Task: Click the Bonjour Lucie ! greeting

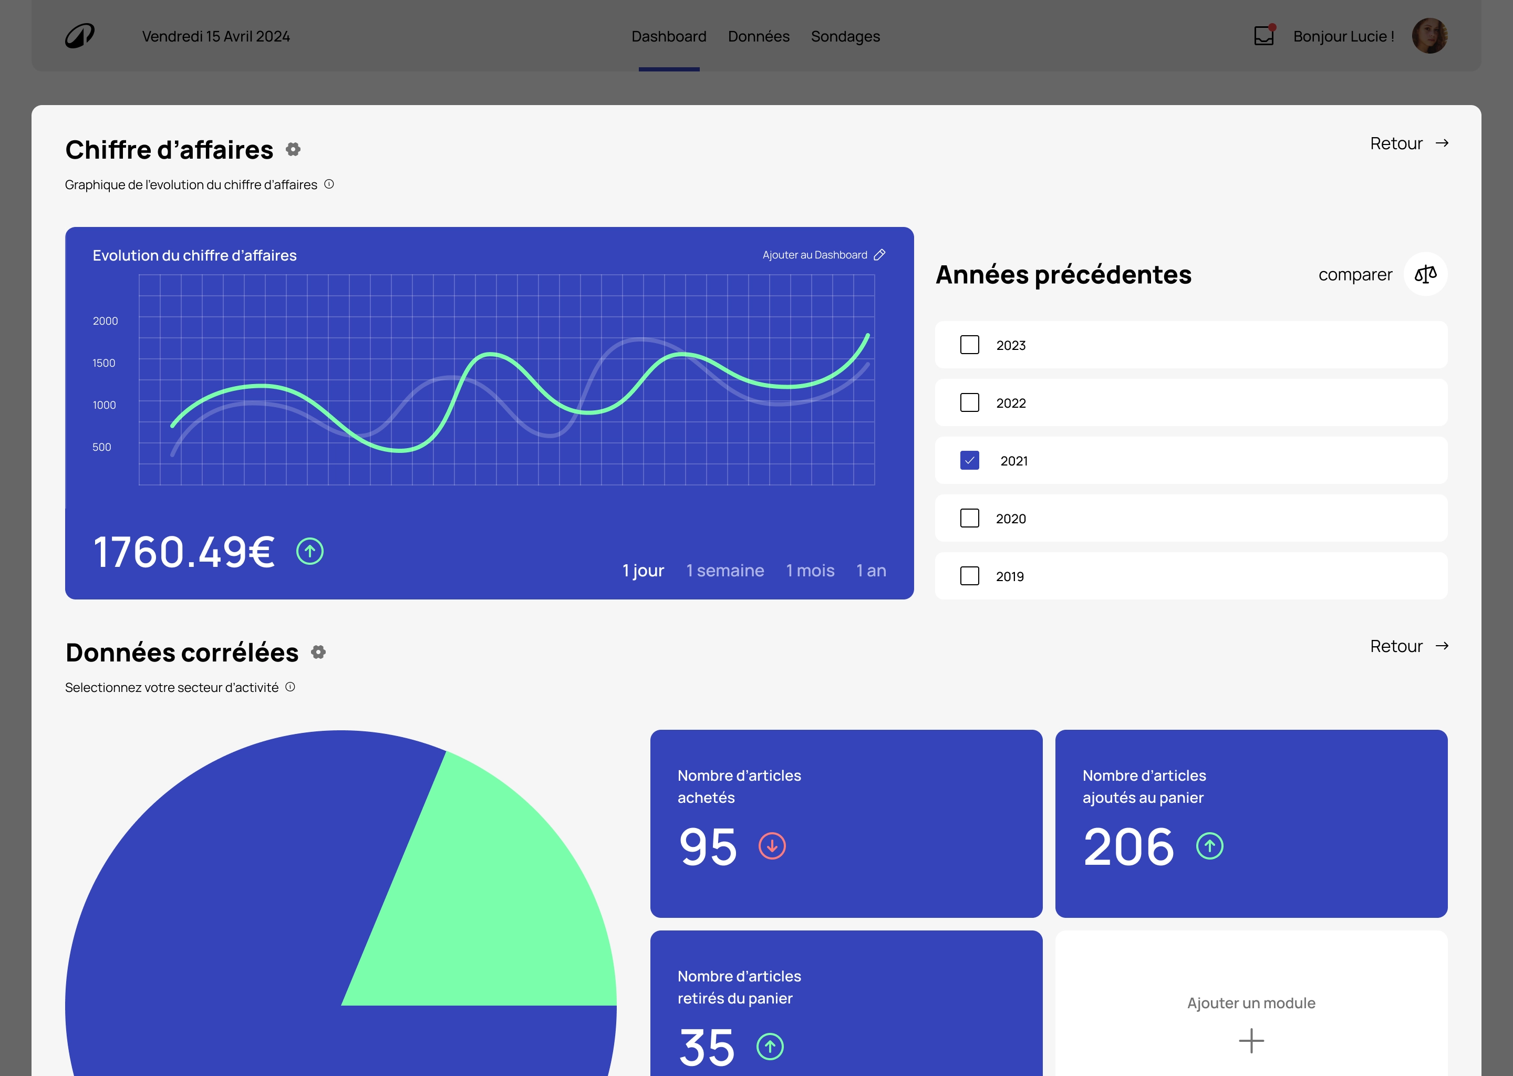Action: click(x=1343, y=36)
